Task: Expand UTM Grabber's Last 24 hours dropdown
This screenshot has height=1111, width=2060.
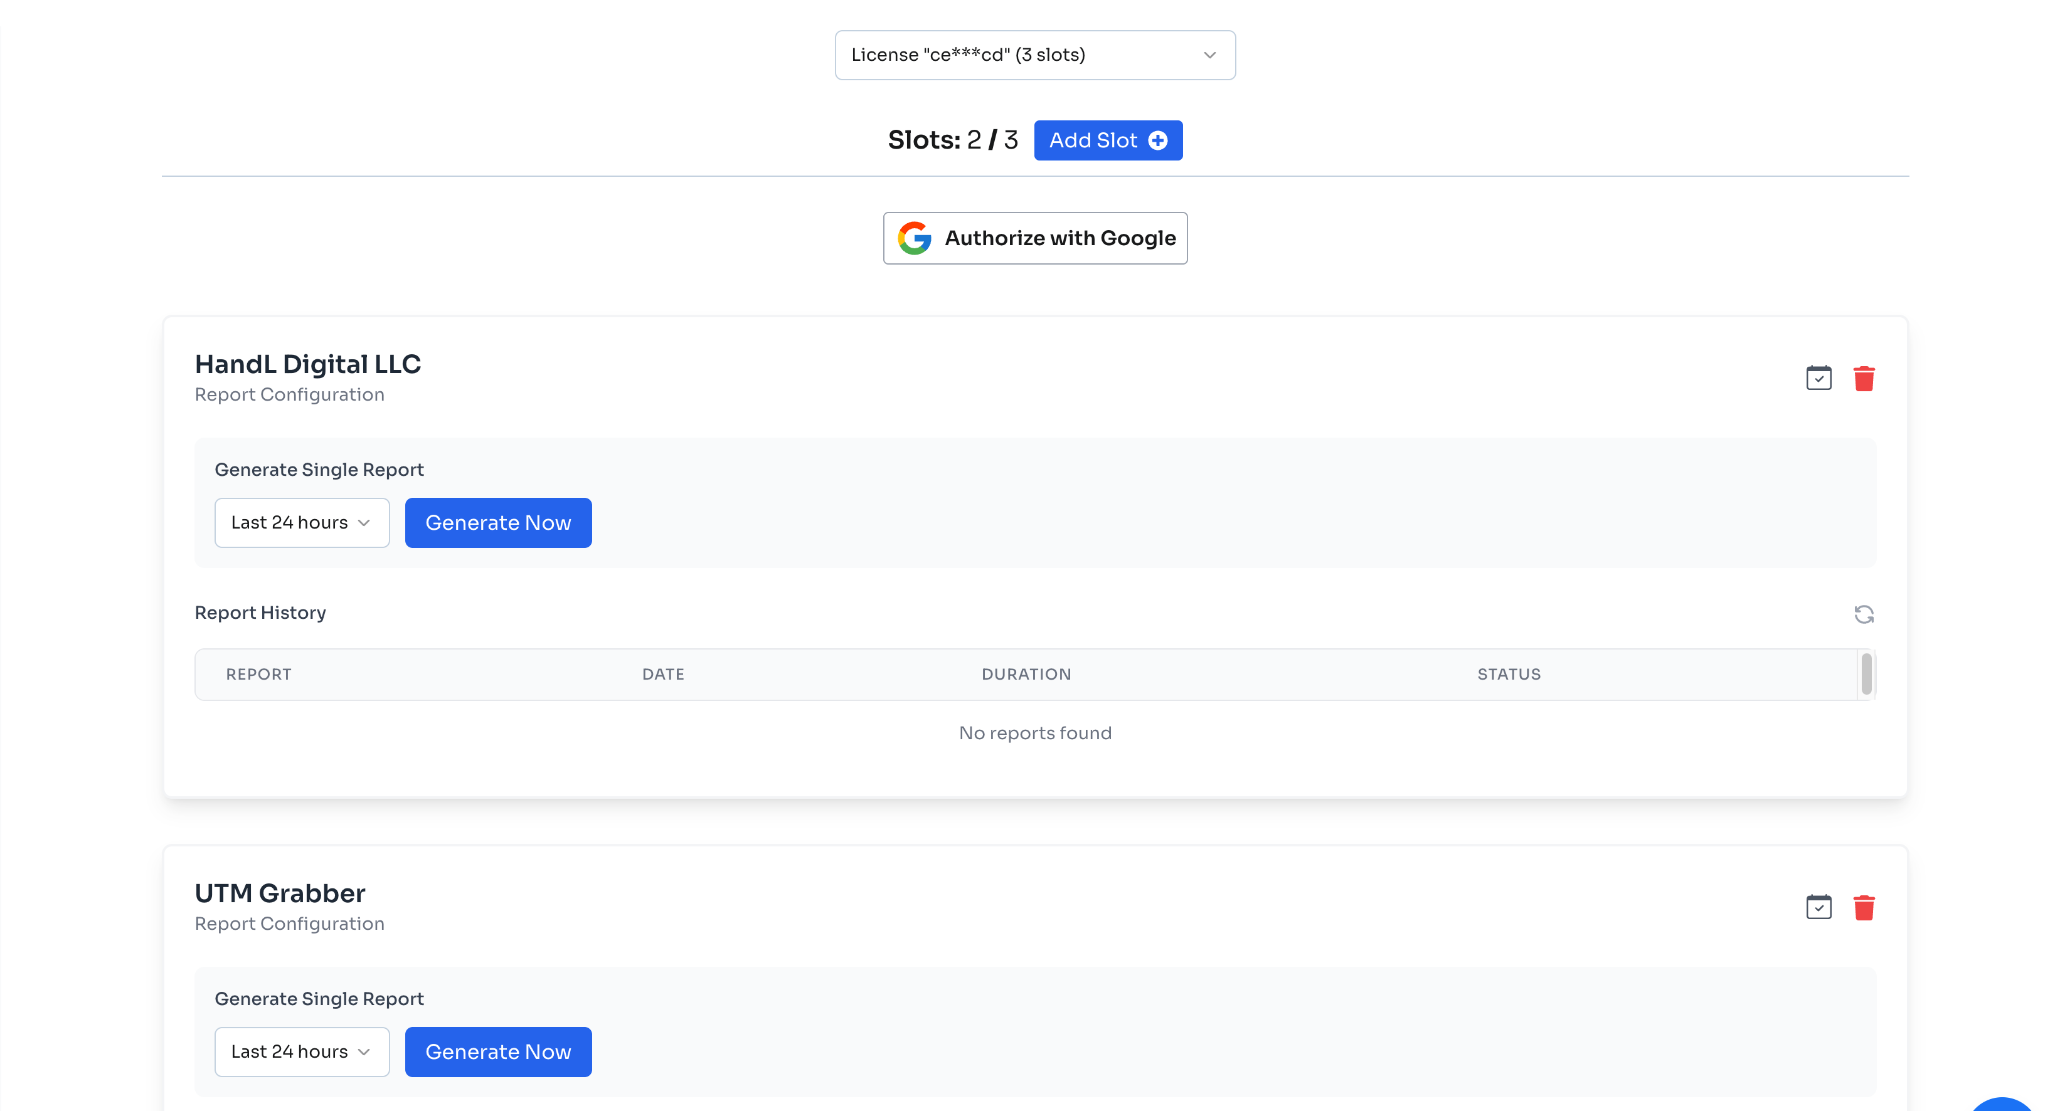Action: coord(302,1052)
